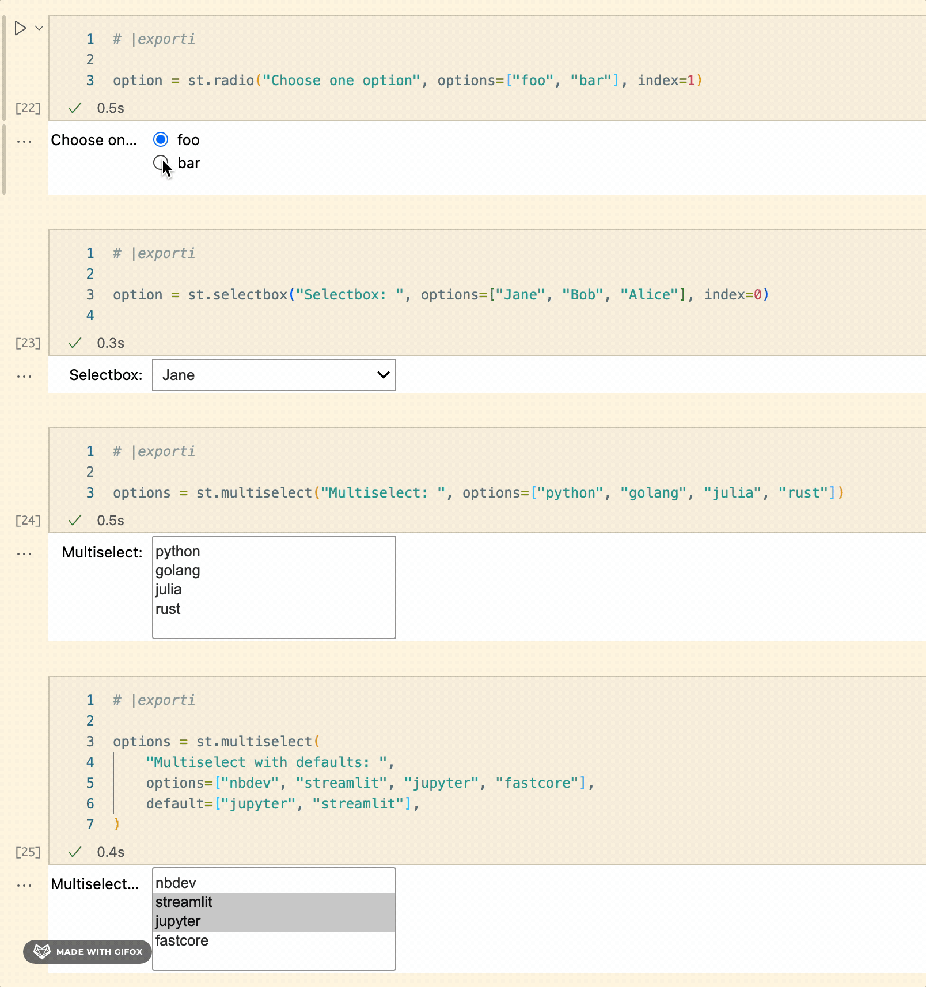
Task: Click the success checkmark of cell 22
Action: [x=74, y=108]
